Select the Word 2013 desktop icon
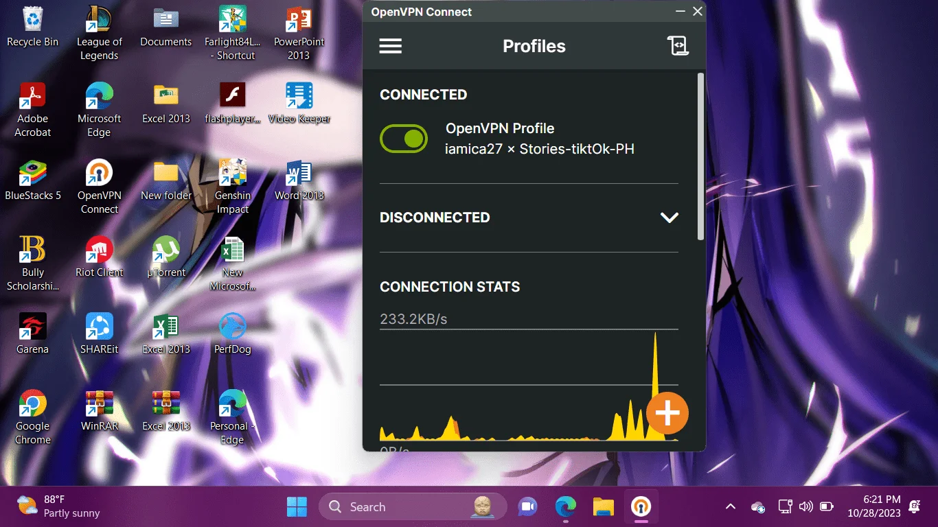 tap(299, 180)
